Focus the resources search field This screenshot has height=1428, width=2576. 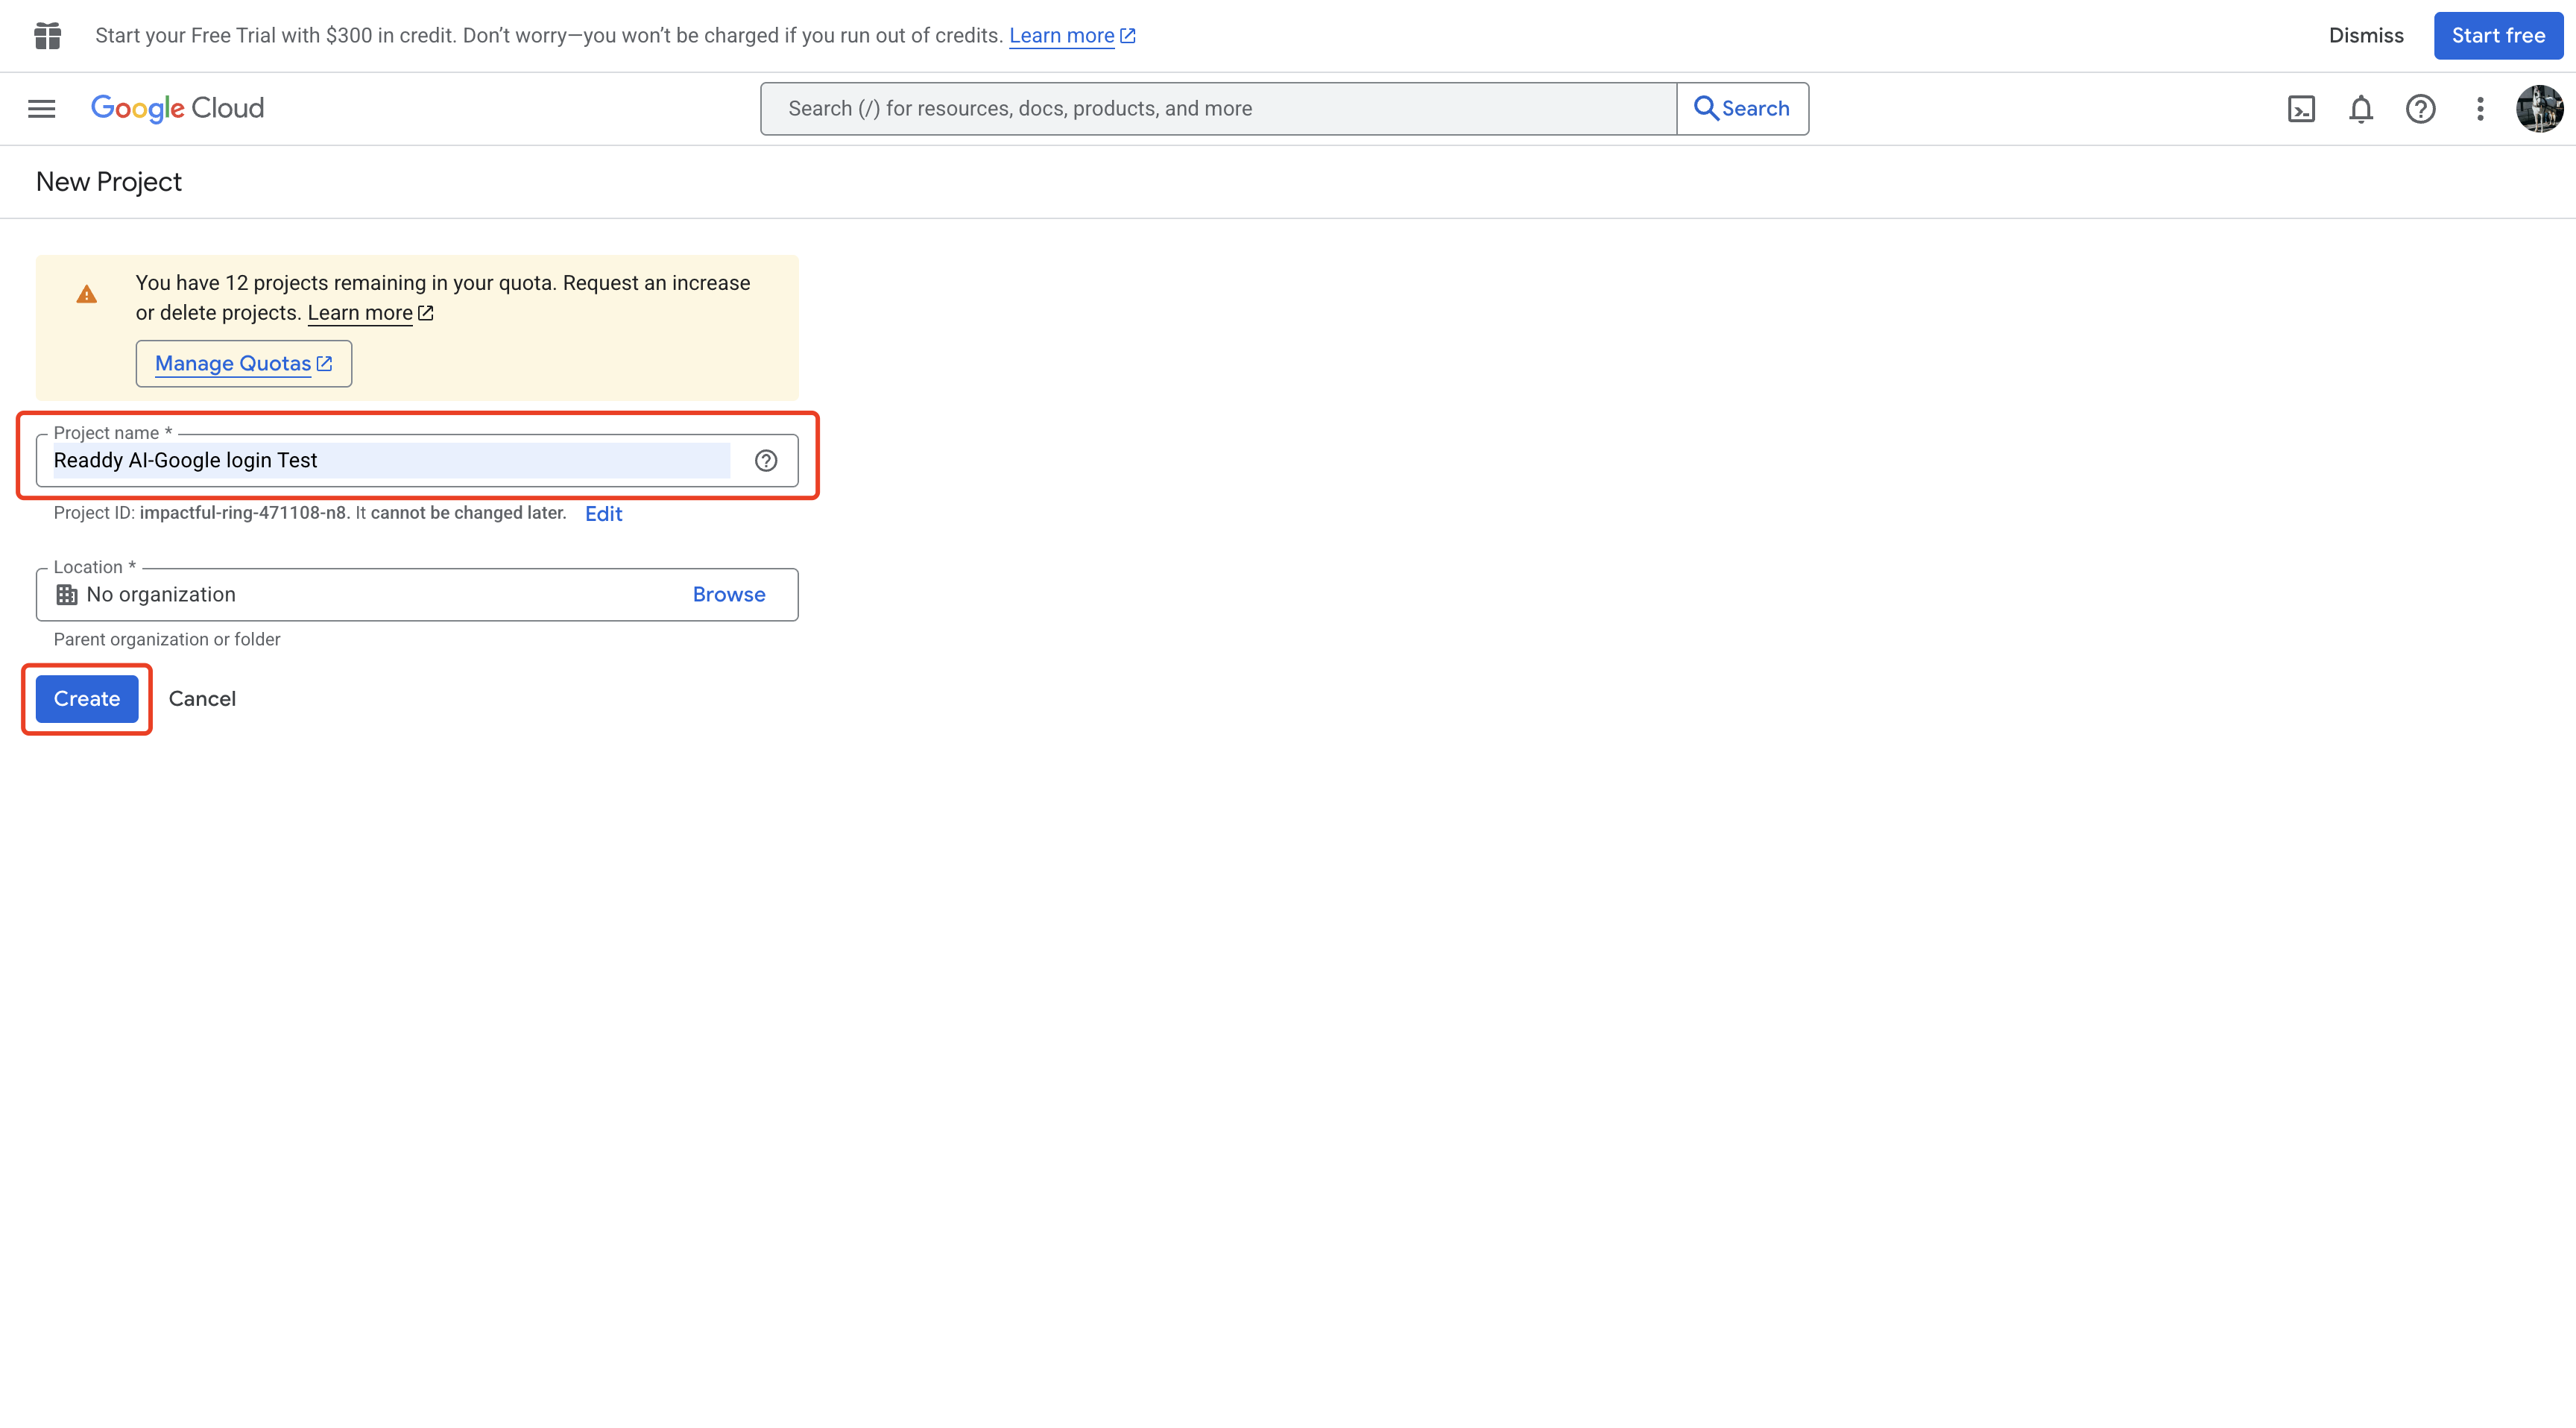[1217, 108]
